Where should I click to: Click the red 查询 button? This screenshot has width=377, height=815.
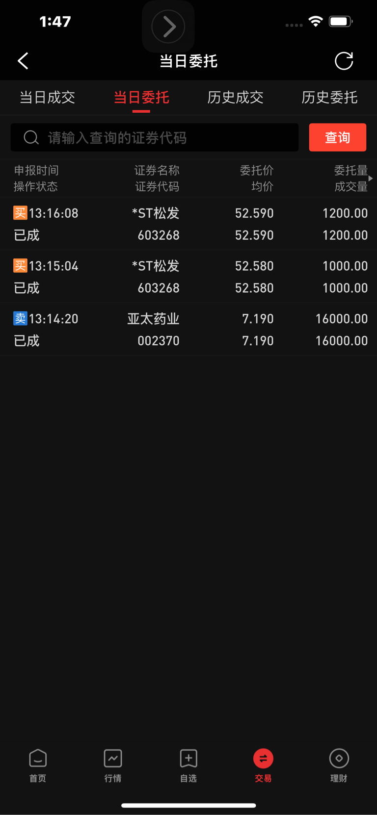[x=338, y=137]
